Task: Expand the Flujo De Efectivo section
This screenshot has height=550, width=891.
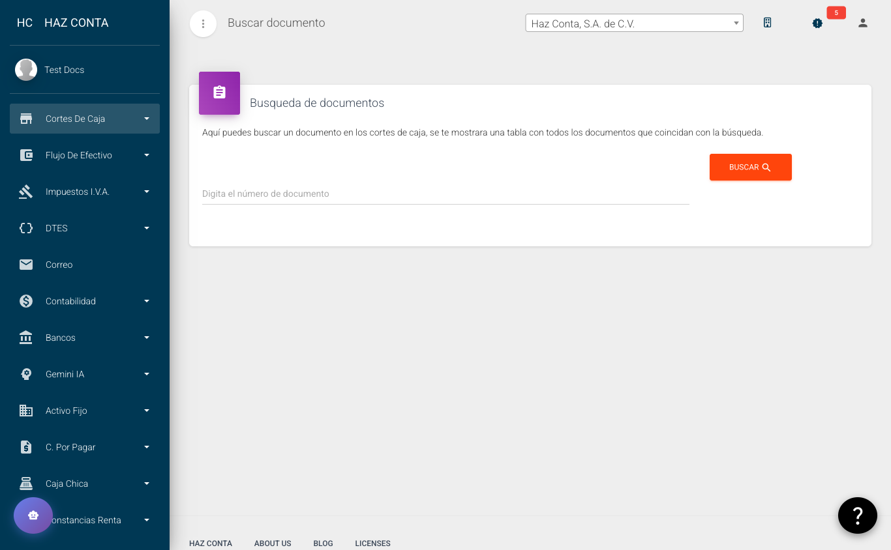Action: click(85, 155)
